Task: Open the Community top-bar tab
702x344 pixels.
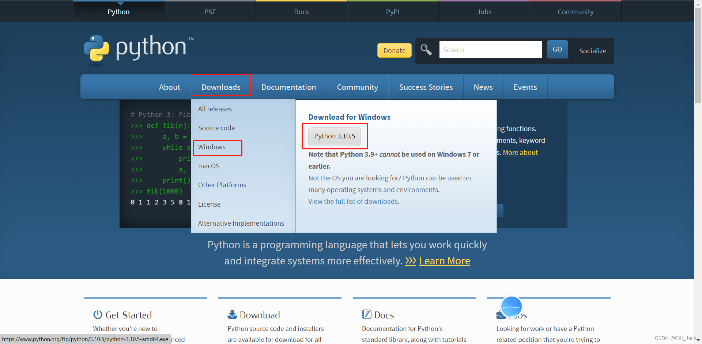Action: coord(576,12)
